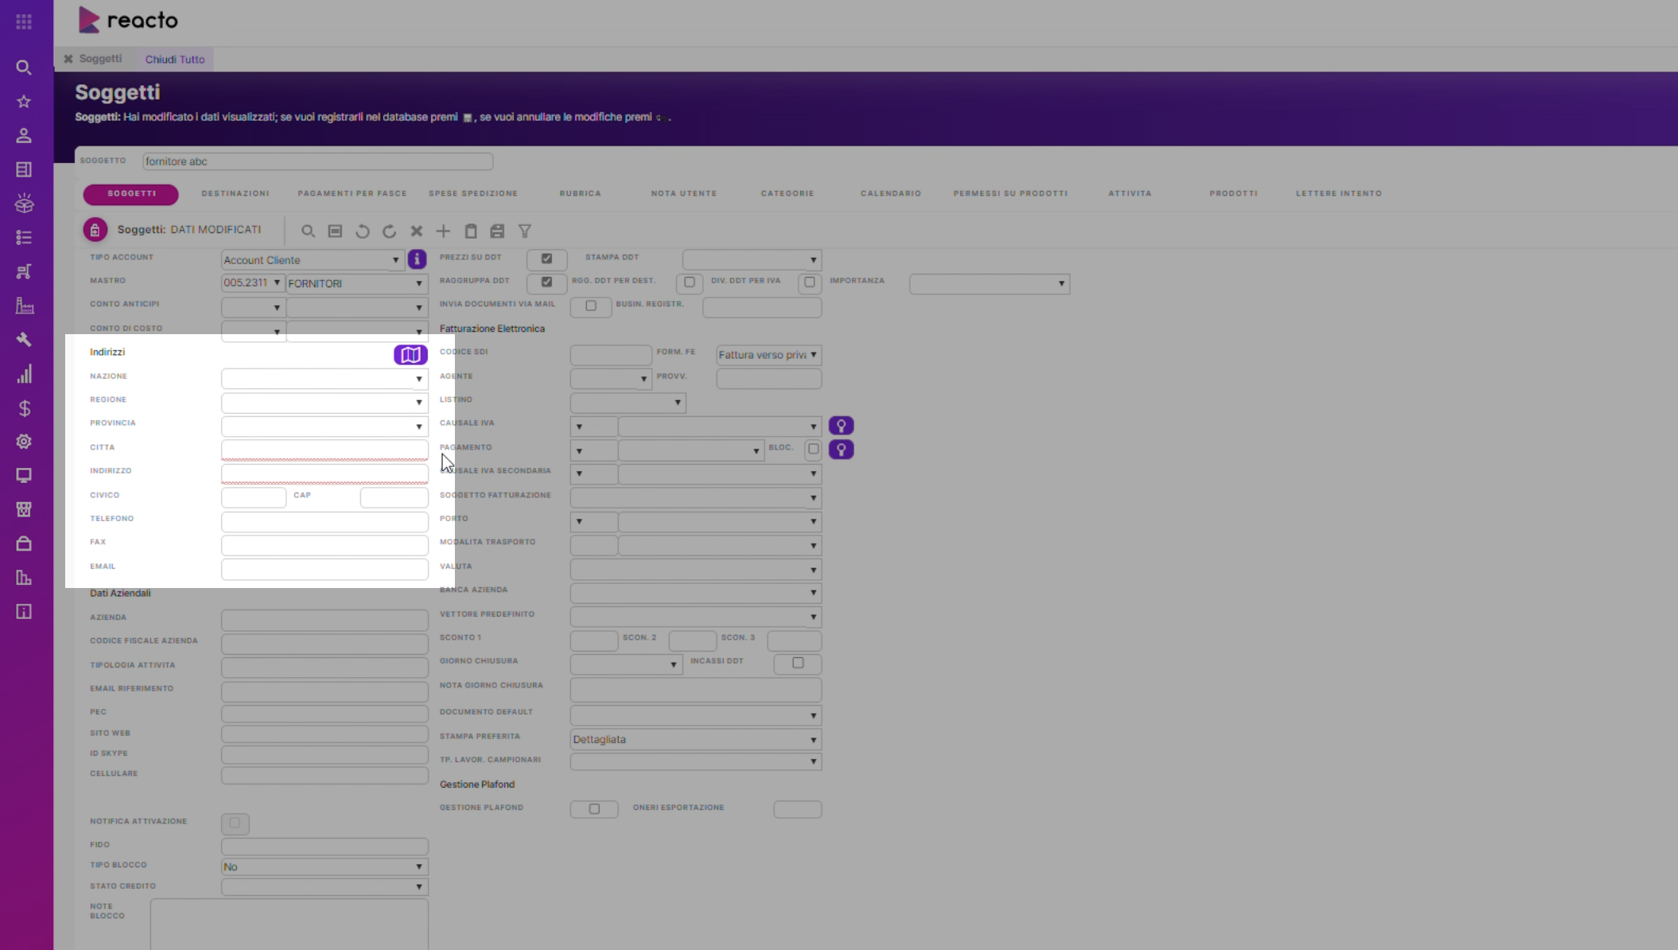Toggle the Prezzi su DDT checkbox
The image size is (1678, 950).
(546, 259)
